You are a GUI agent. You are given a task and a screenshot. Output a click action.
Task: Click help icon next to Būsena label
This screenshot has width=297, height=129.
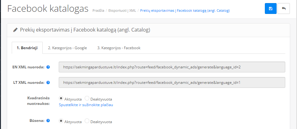48,120
